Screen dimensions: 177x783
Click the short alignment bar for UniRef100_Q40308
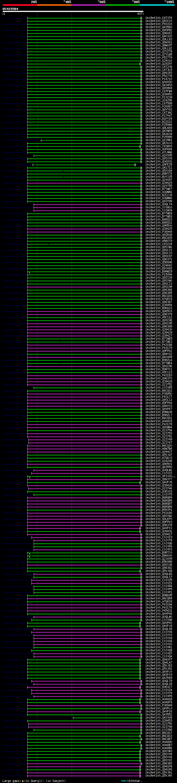coord(107,718)
